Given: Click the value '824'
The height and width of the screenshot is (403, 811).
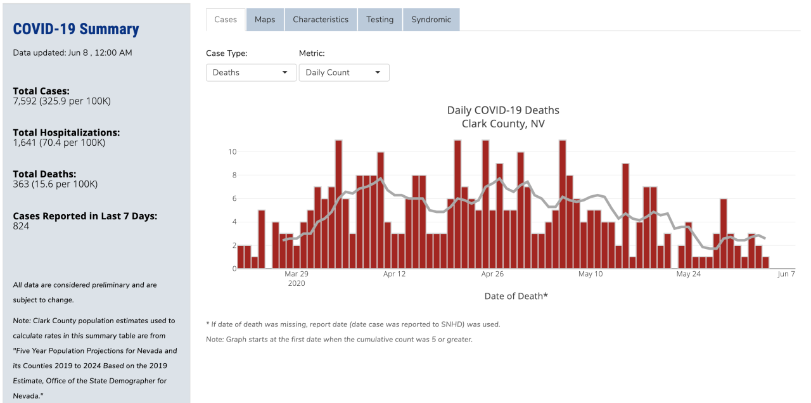Looking at the screenshot, I should click(x=21, y=226).
